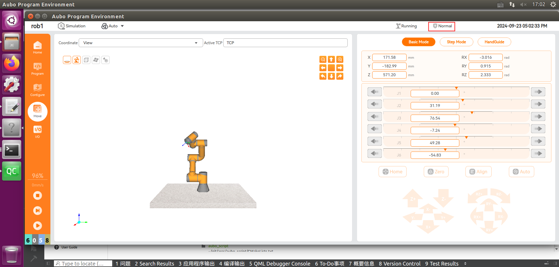
Task: Increase joint J1 with right arrow
Action: (x=538, y=92)
